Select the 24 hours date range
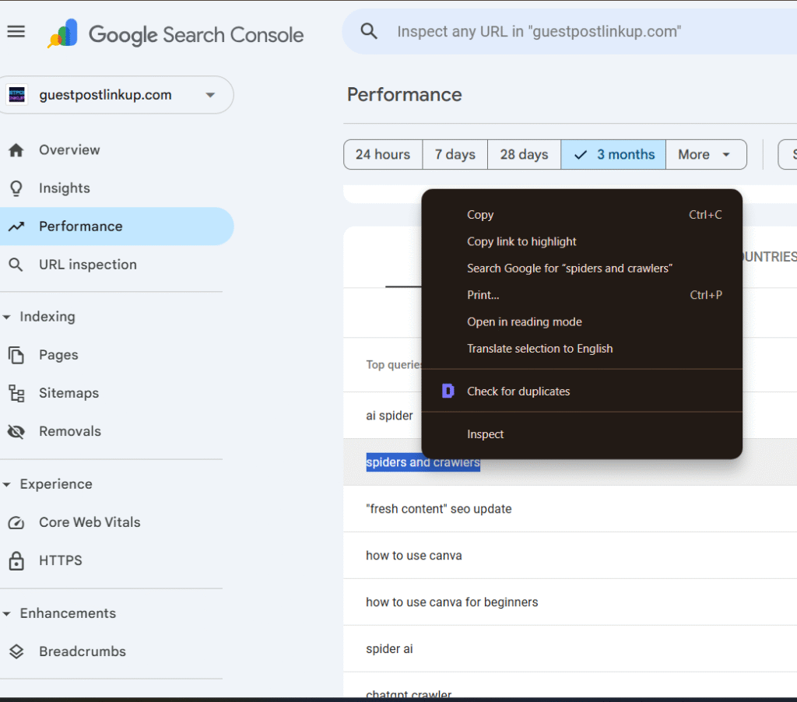The height and width of the screenshot is (702, 797). click(x=382, y=154)
